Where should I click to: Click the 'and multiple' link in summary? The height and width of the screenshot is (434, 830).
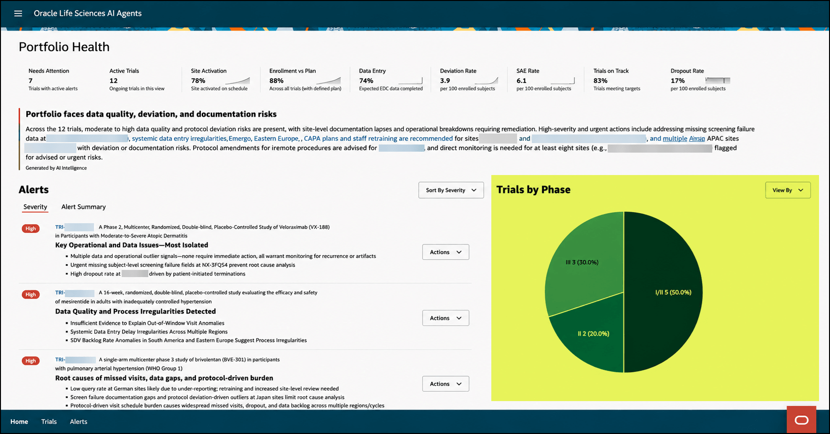click(x=668, y=138)
